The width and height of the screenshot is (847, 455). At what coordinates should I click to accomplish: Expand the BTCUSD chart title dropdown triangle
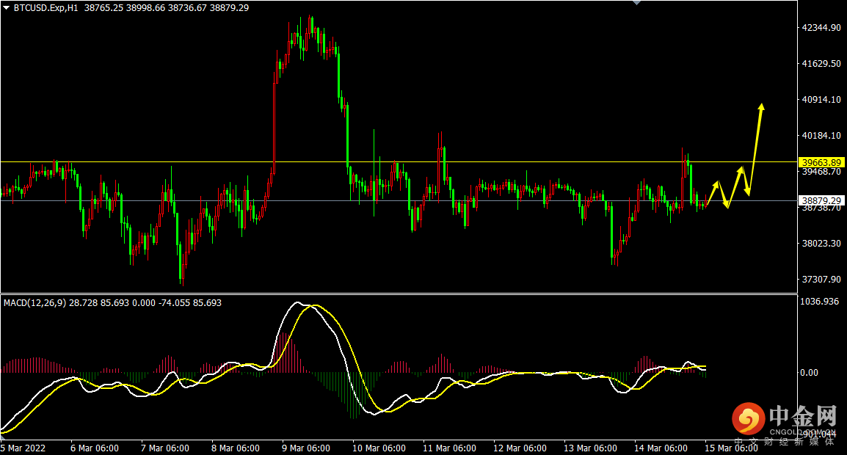(6, 8)
